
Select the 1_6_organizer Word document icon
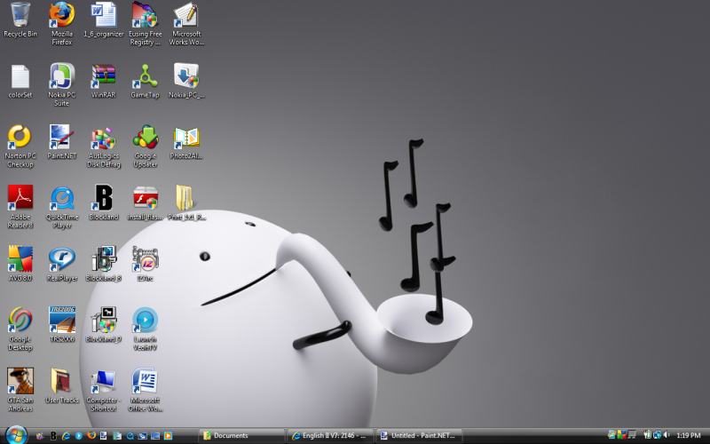click(104, 20)
